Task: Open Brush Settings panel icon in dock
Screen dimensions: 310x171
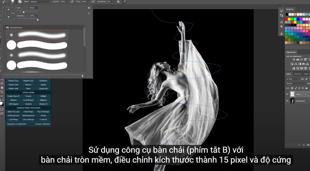Action: [x=282, y=11]
